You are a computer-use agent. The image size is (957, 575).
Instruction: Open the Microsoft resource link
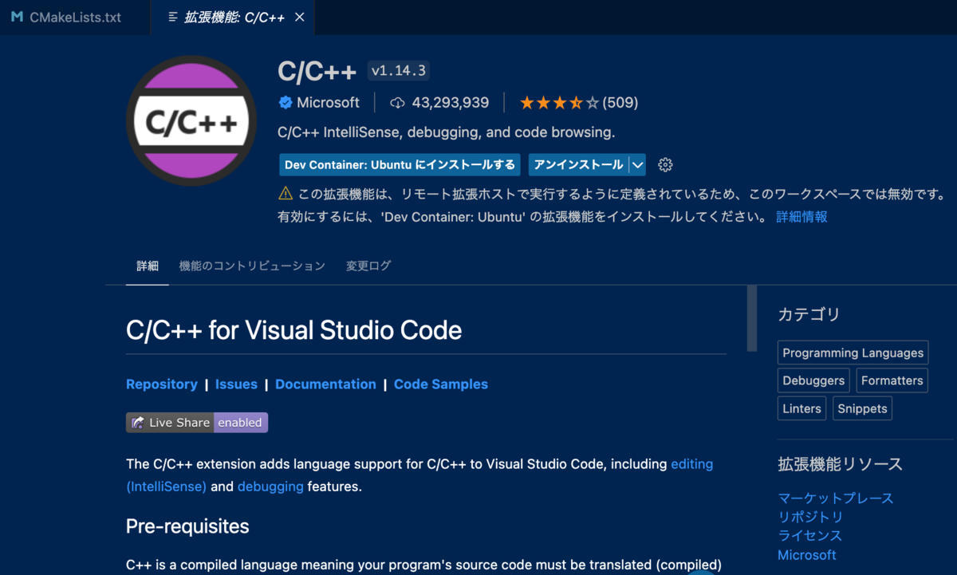807,554
